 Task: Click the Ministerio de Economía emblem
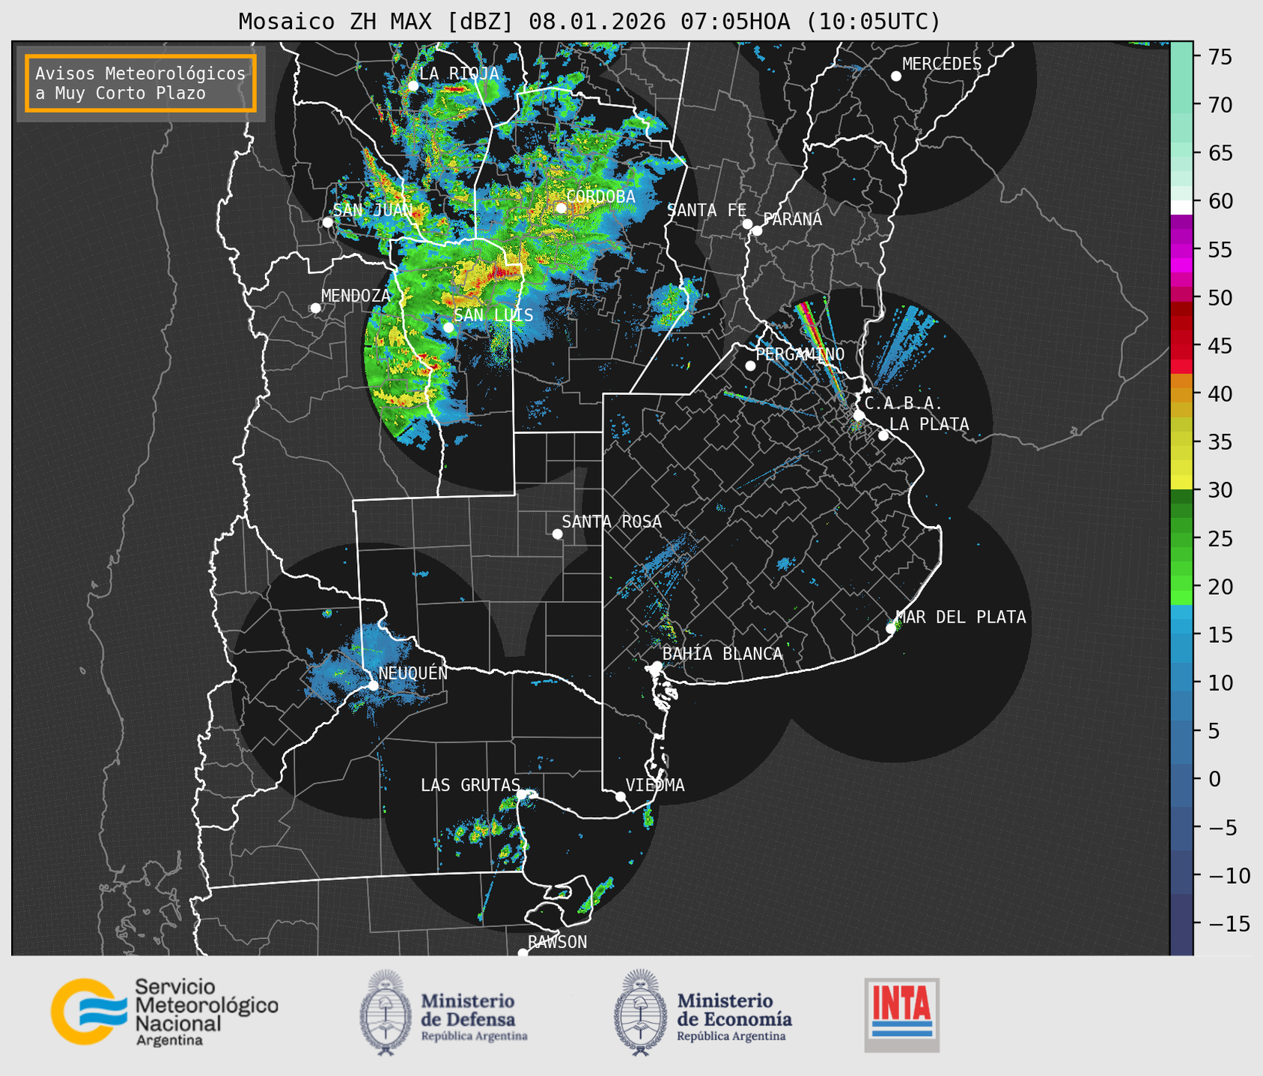[639, 1012]
